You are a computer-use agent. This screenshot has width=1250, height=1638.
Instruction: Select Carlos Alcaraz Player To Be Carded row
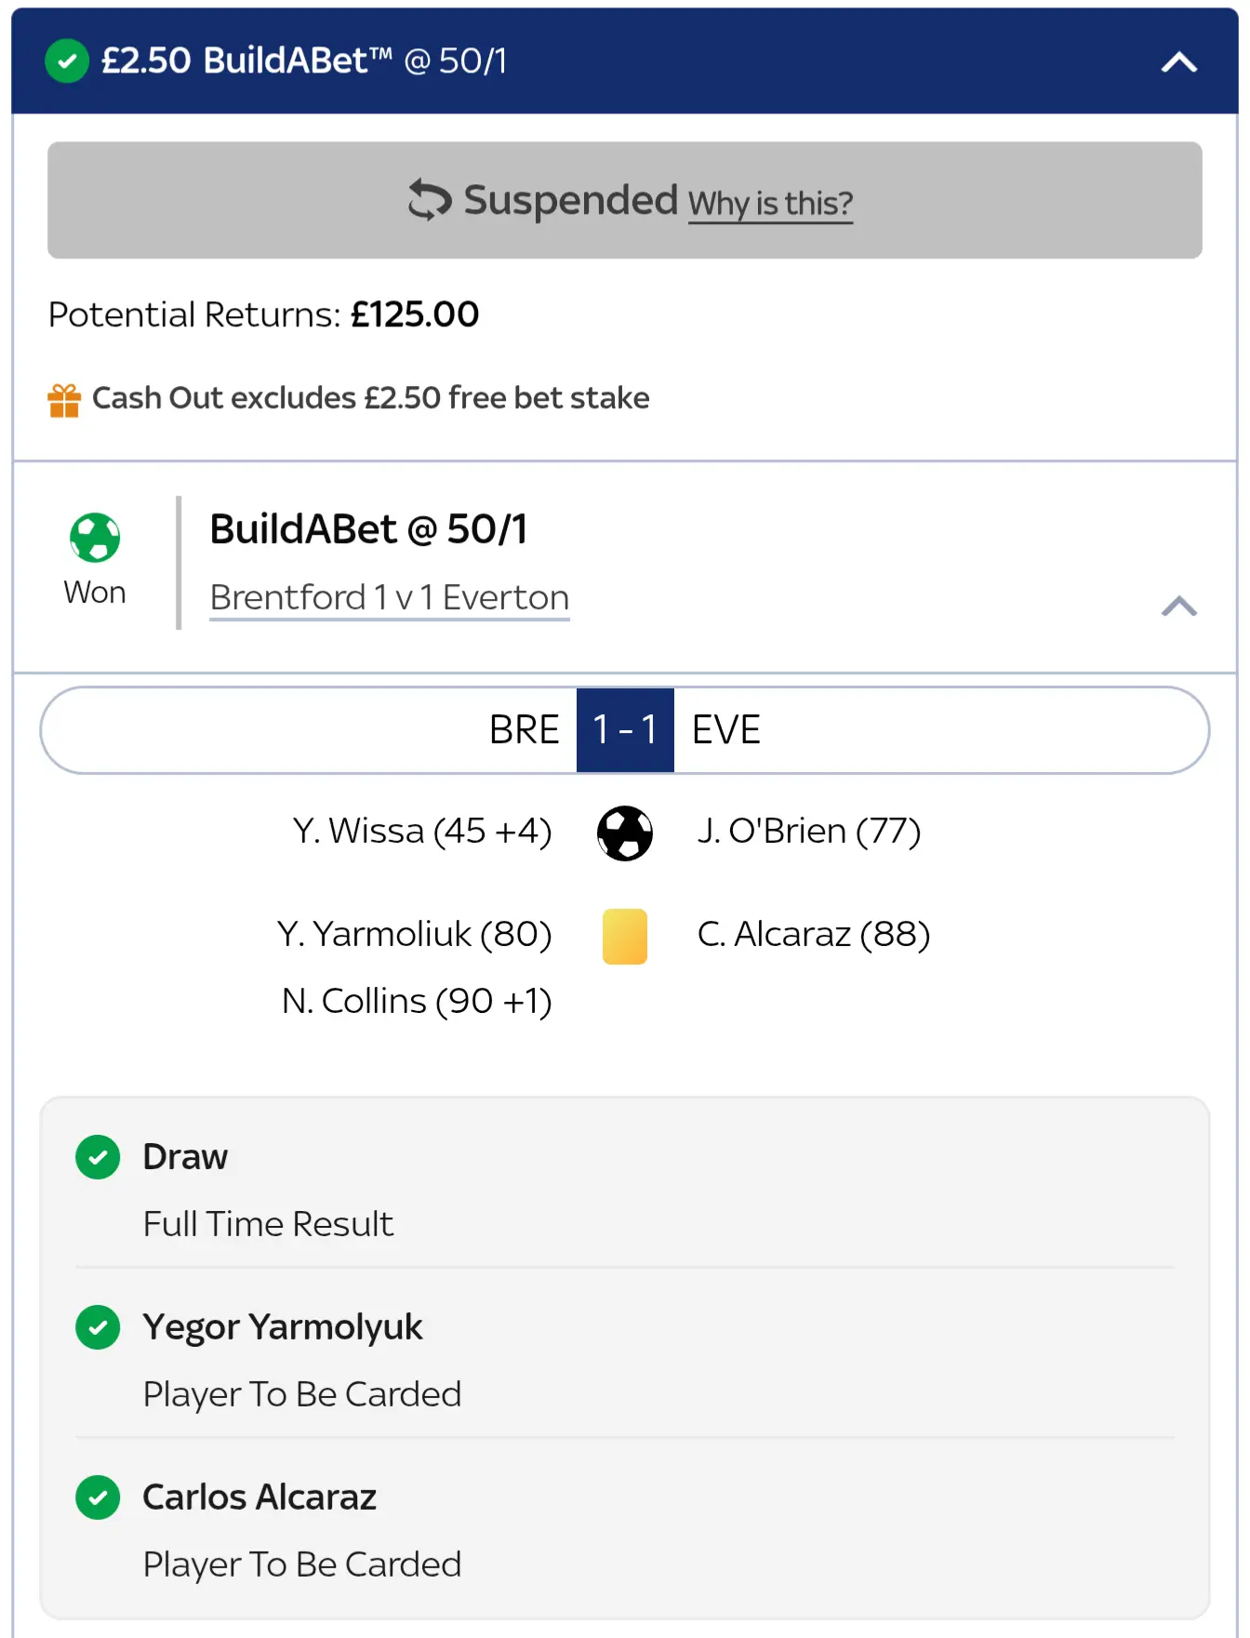point(301,1530)
